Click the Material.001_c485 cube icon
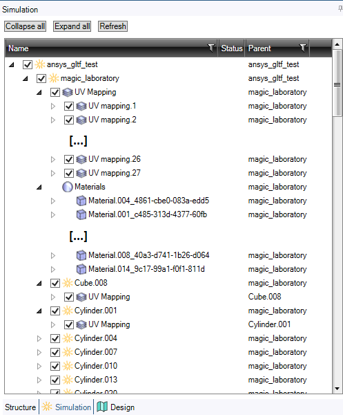 coord(81,214)
